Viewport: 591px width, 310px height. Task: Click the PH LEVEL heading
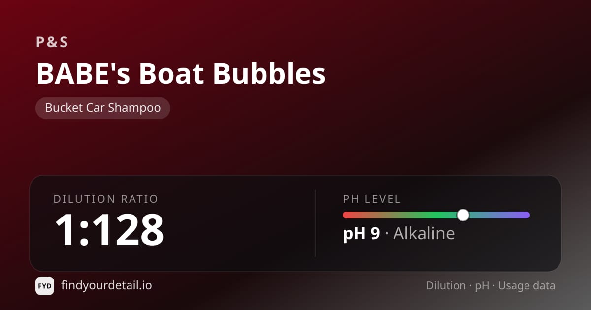(x=372, y=199)
